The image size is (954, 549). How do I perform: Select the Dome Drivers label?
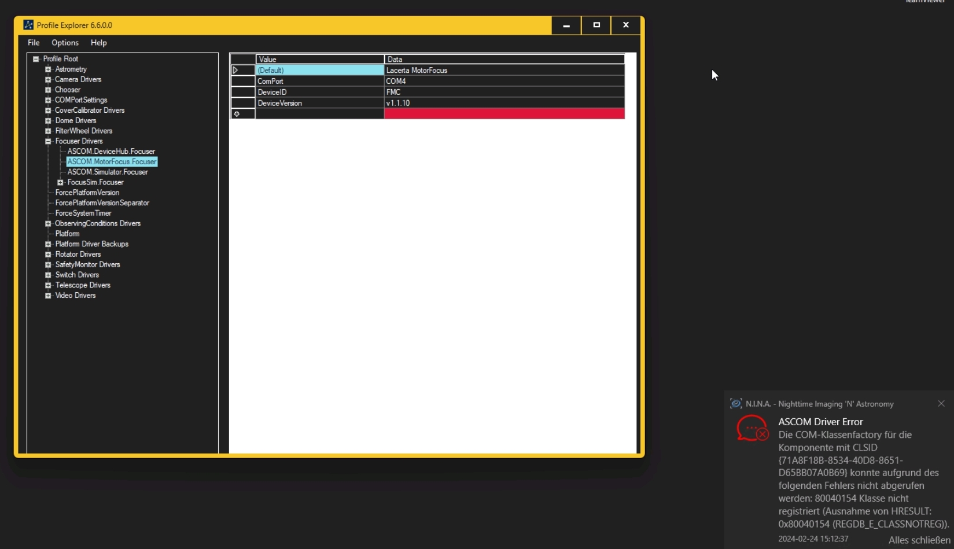tap(76, 121)
